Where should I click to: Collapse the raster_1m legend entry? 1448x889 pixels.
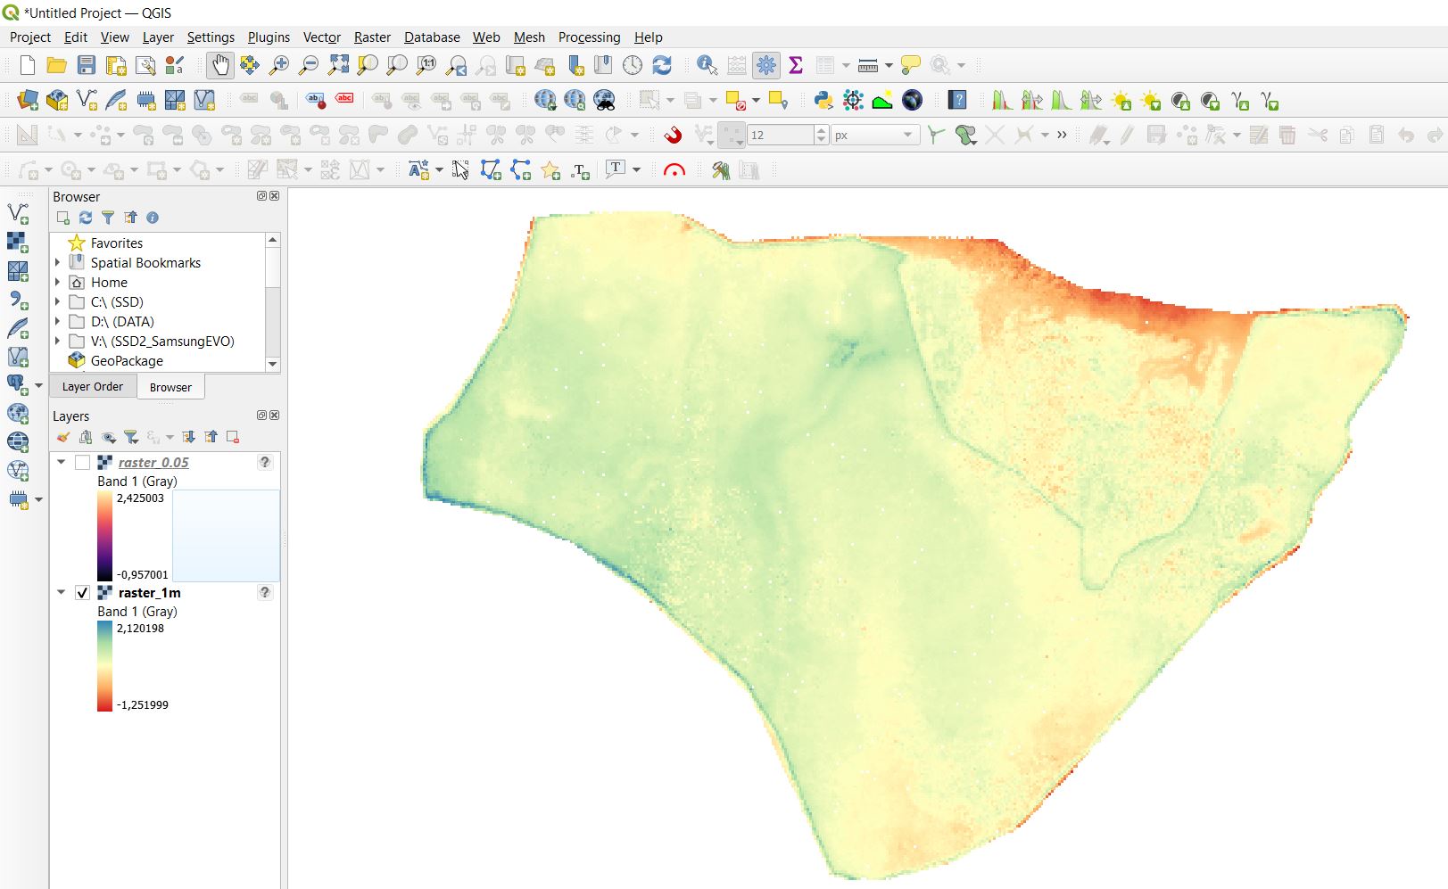point(61,592)
